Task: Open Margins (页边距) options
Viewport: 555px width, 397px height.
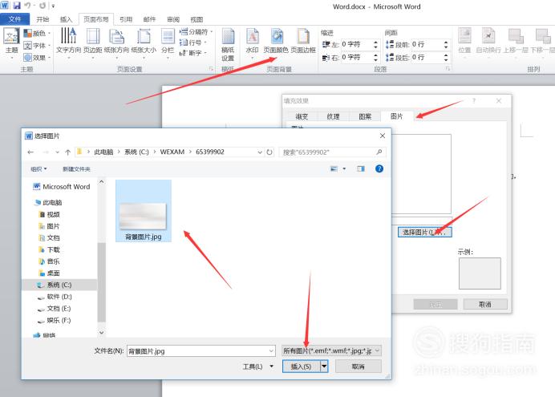Action: [x=93, y=41]
